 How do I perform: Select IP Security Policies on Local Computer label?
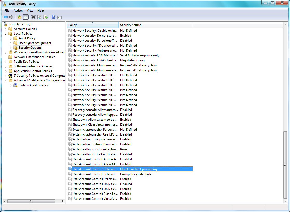[x=39, y=76]
